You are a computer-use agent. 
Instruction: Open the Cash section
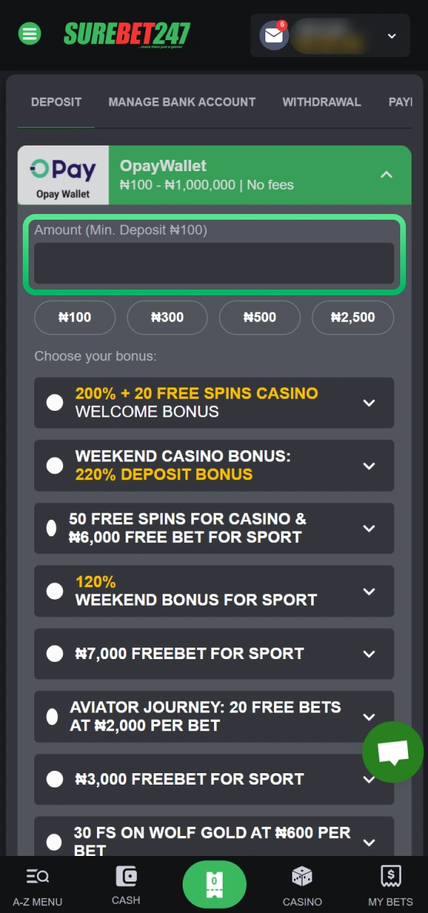coord(126,884)
